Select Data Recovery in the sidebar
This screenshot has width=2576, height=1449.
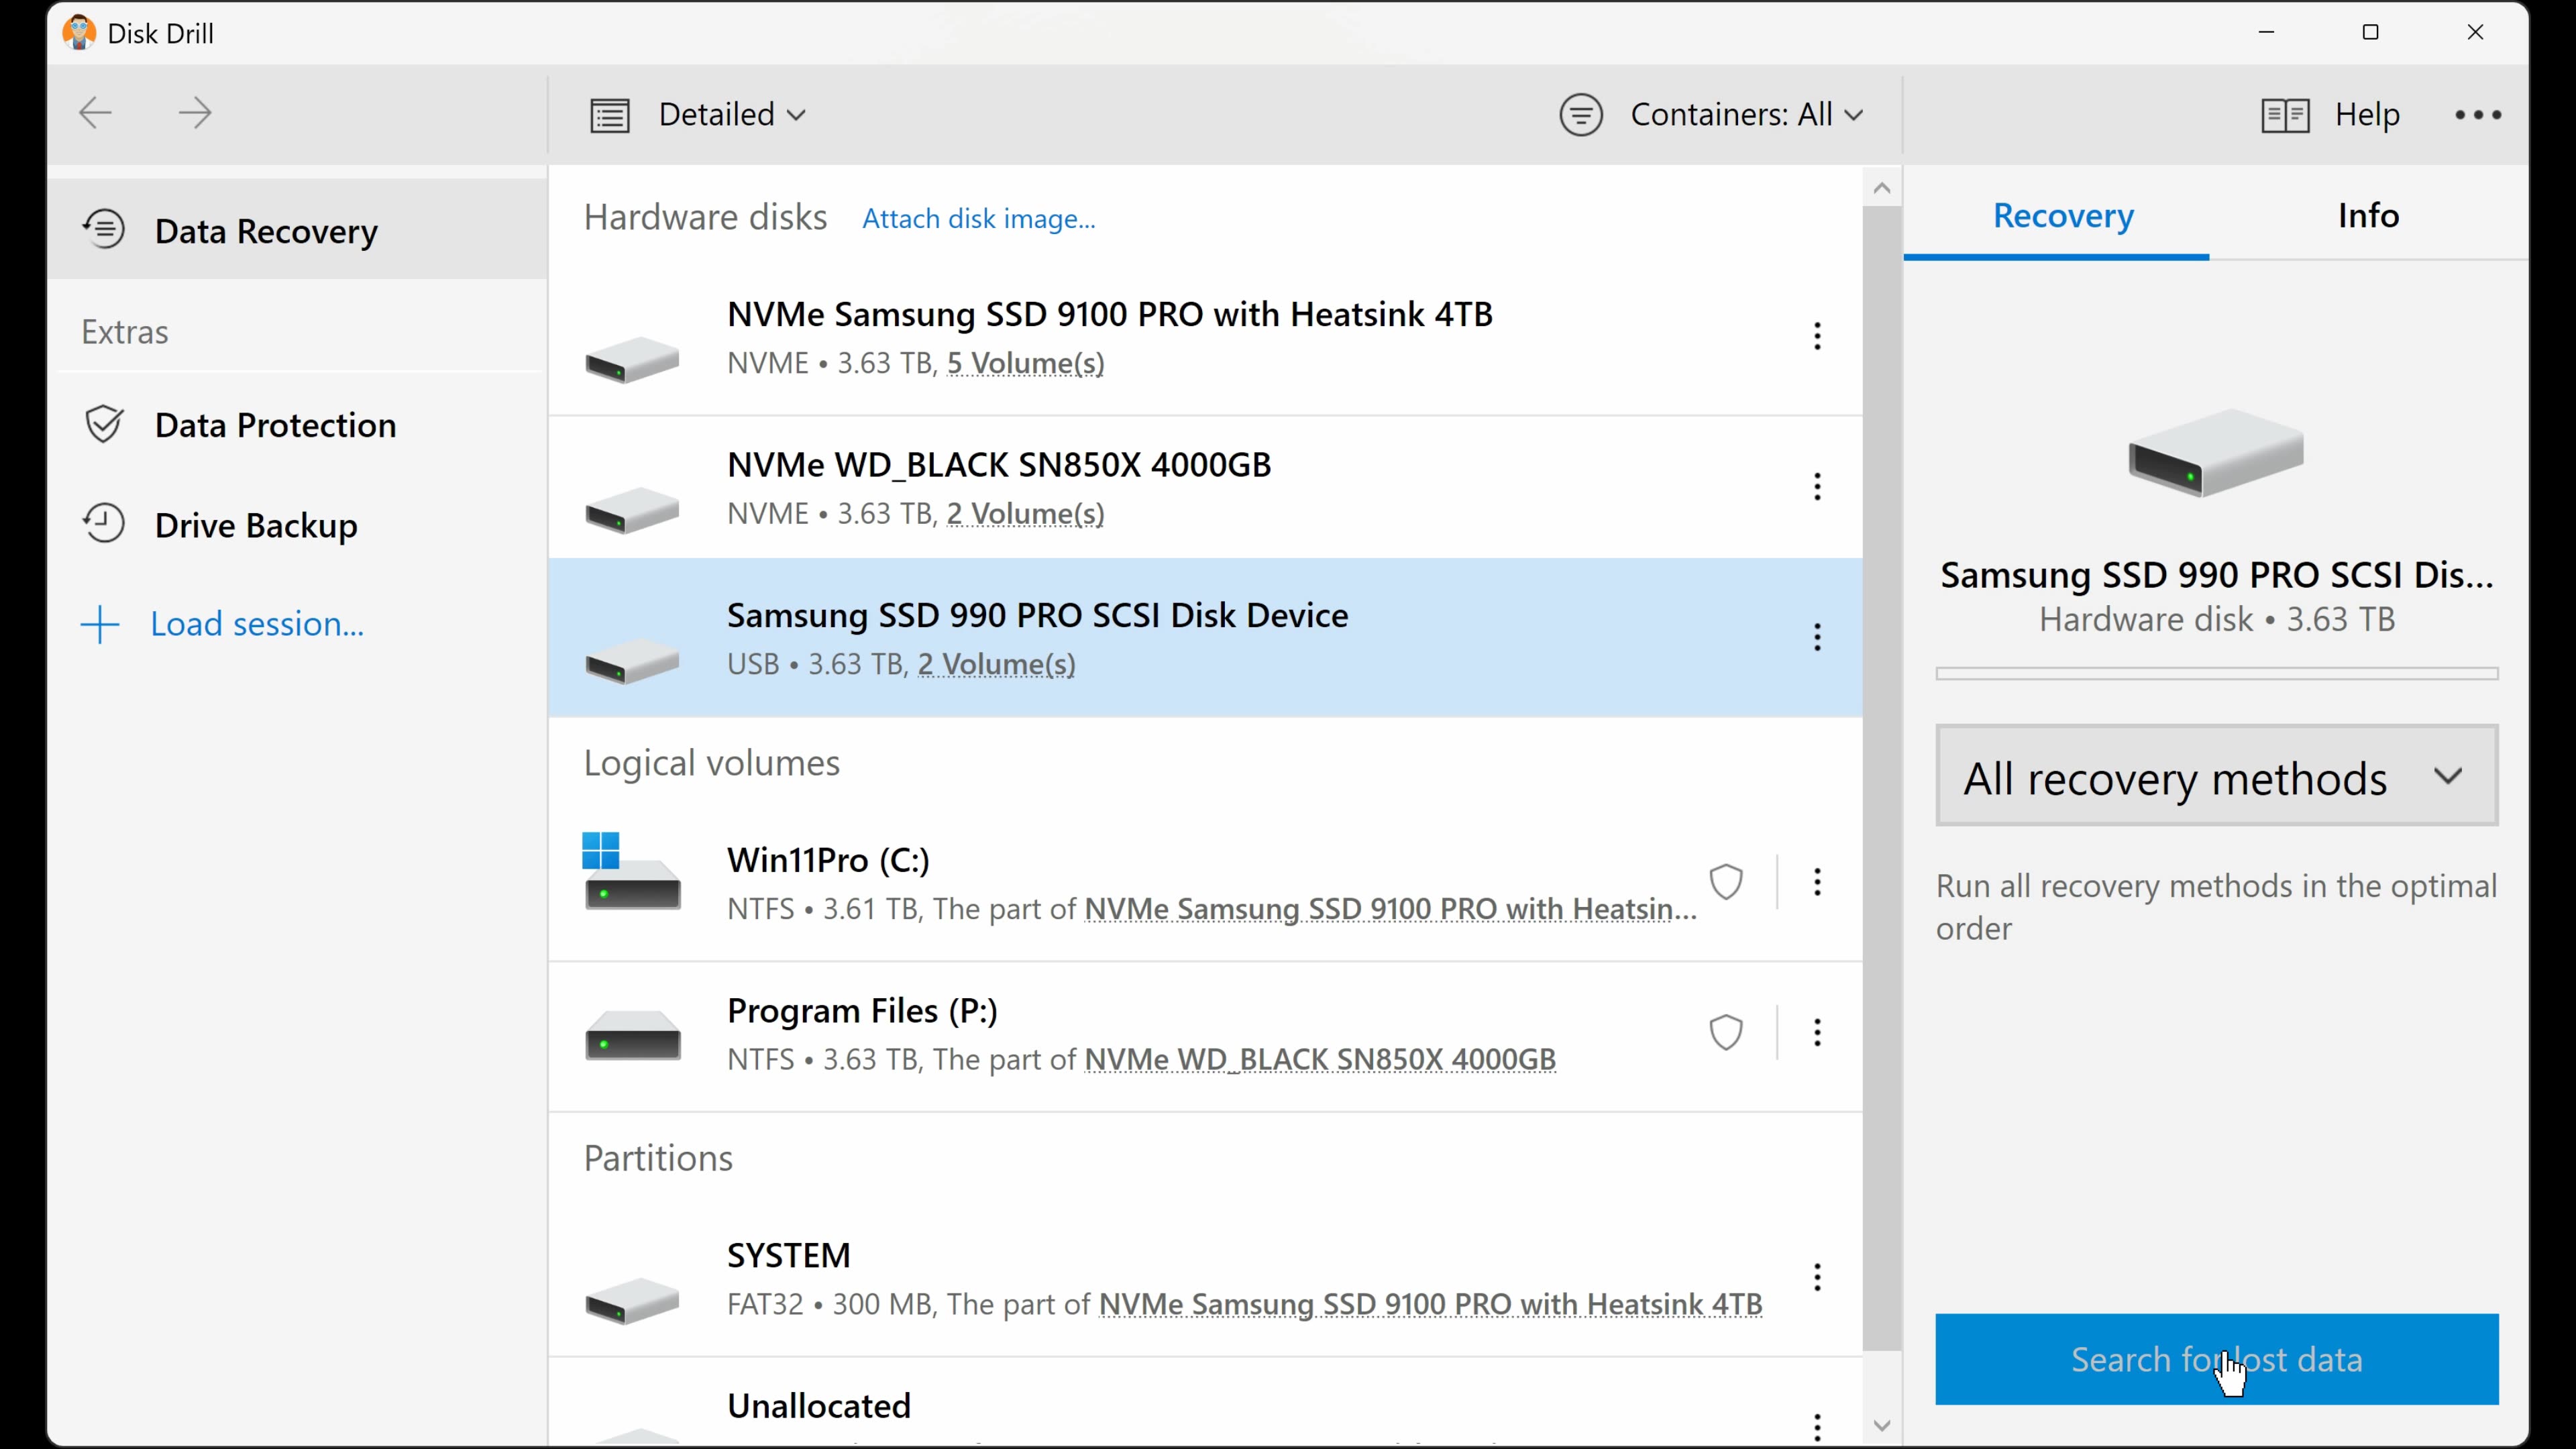click(266, 231)
